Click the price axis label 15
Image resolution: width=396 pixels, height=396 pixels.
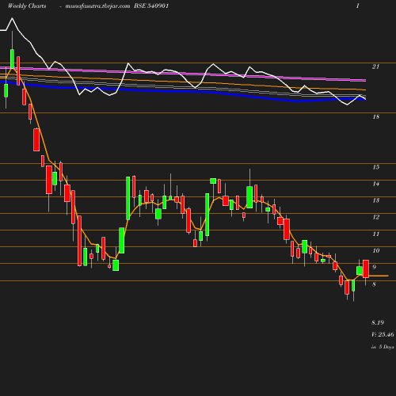point(376,167)
